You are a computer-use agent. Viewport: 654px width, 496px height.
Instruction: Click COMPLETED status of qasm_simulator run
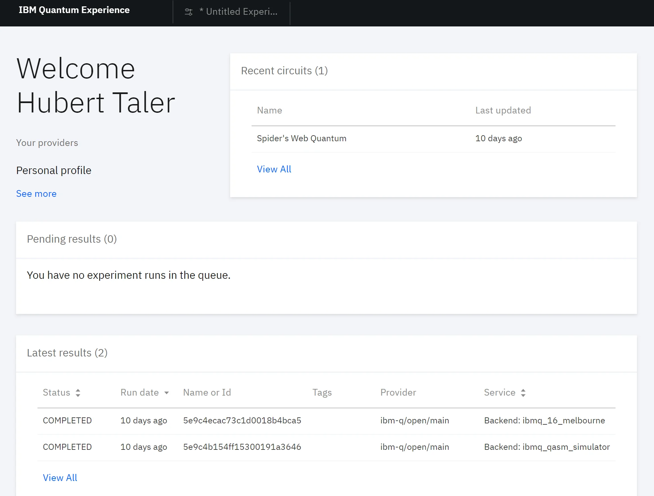(67, 447)
